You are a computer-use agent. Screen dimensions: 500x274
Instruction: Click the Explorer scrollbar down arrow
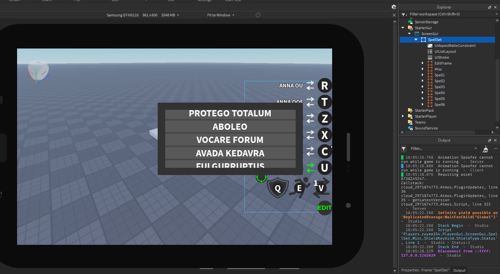(497, 128)
